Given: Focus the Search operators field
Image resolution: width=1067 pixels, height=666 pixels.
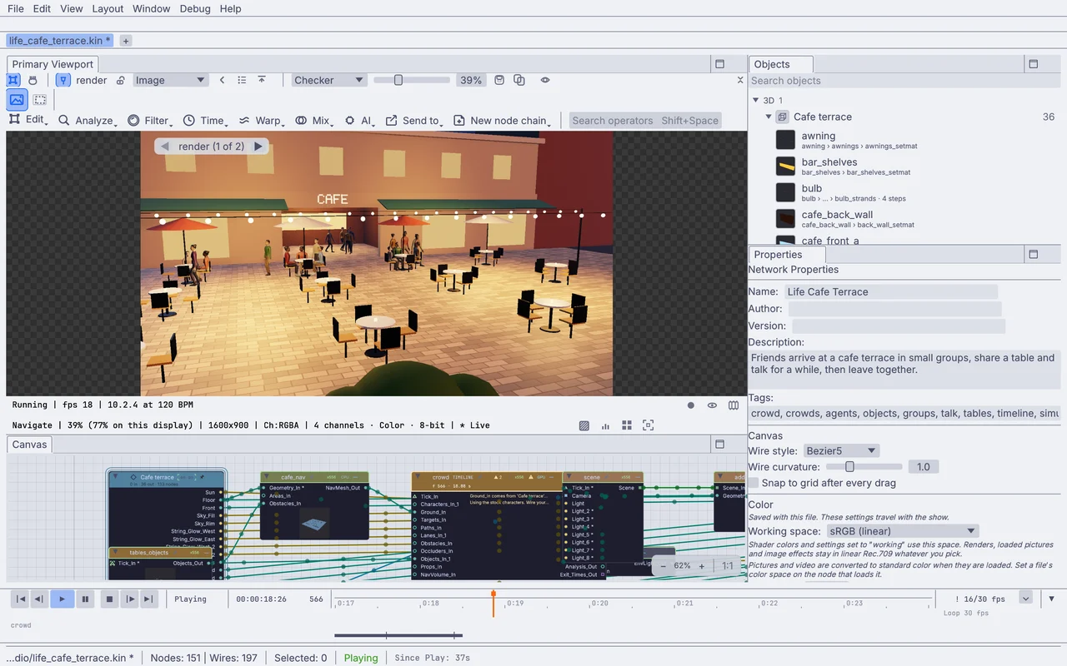Looking at the screenshot, I should 645,121.
